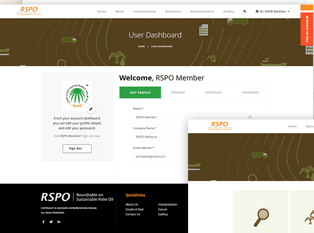Click HOME in the breadcrumb
Screen dimensions: 314x233
(x=141, y=47)
